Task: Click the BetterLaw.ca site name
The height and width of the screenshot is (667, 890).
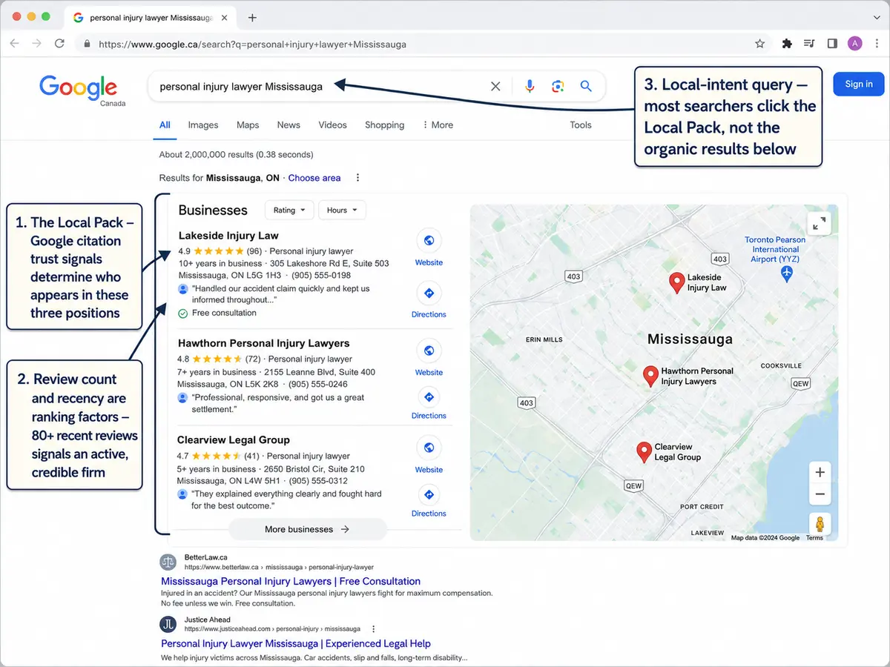Action: (x=205, y=557)
